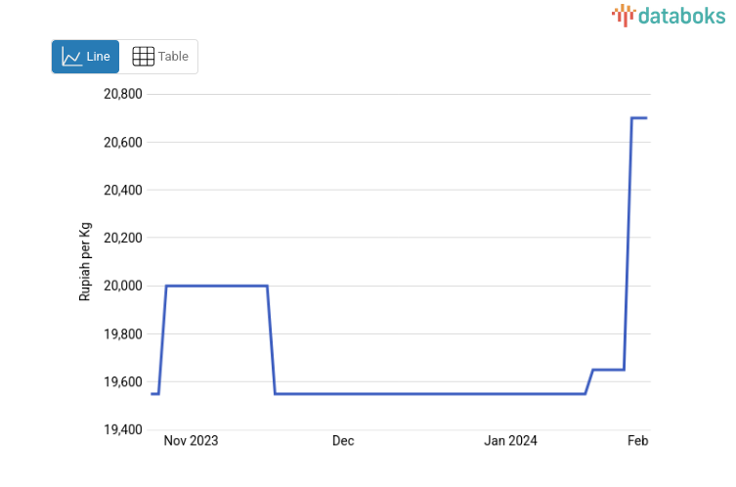Switch to the Line view label
The width and height of the screenshot is (736, 487).
pyautogui.click(x=99, y=57)
